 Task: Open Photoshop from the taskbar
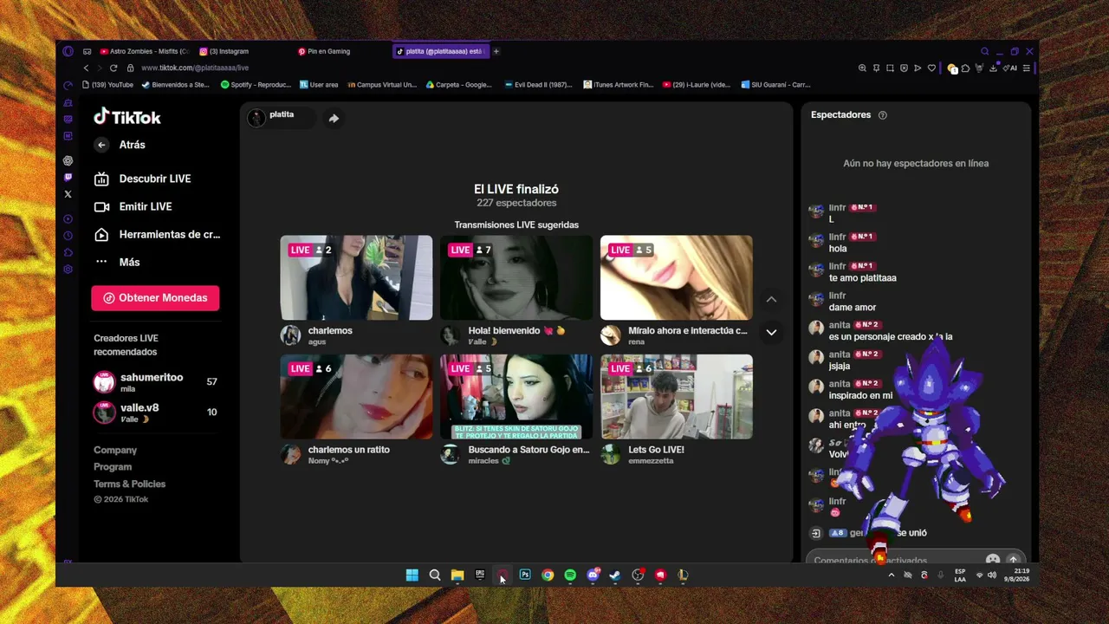pos(525,575)
